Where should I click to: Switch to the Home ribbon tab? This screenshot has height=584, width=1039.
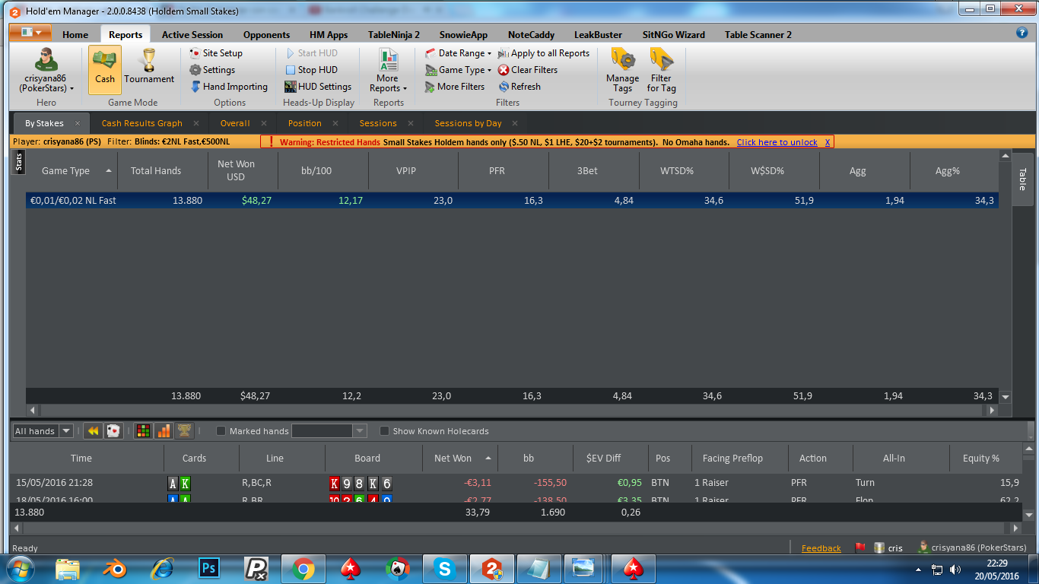click(x=75, y=35)
